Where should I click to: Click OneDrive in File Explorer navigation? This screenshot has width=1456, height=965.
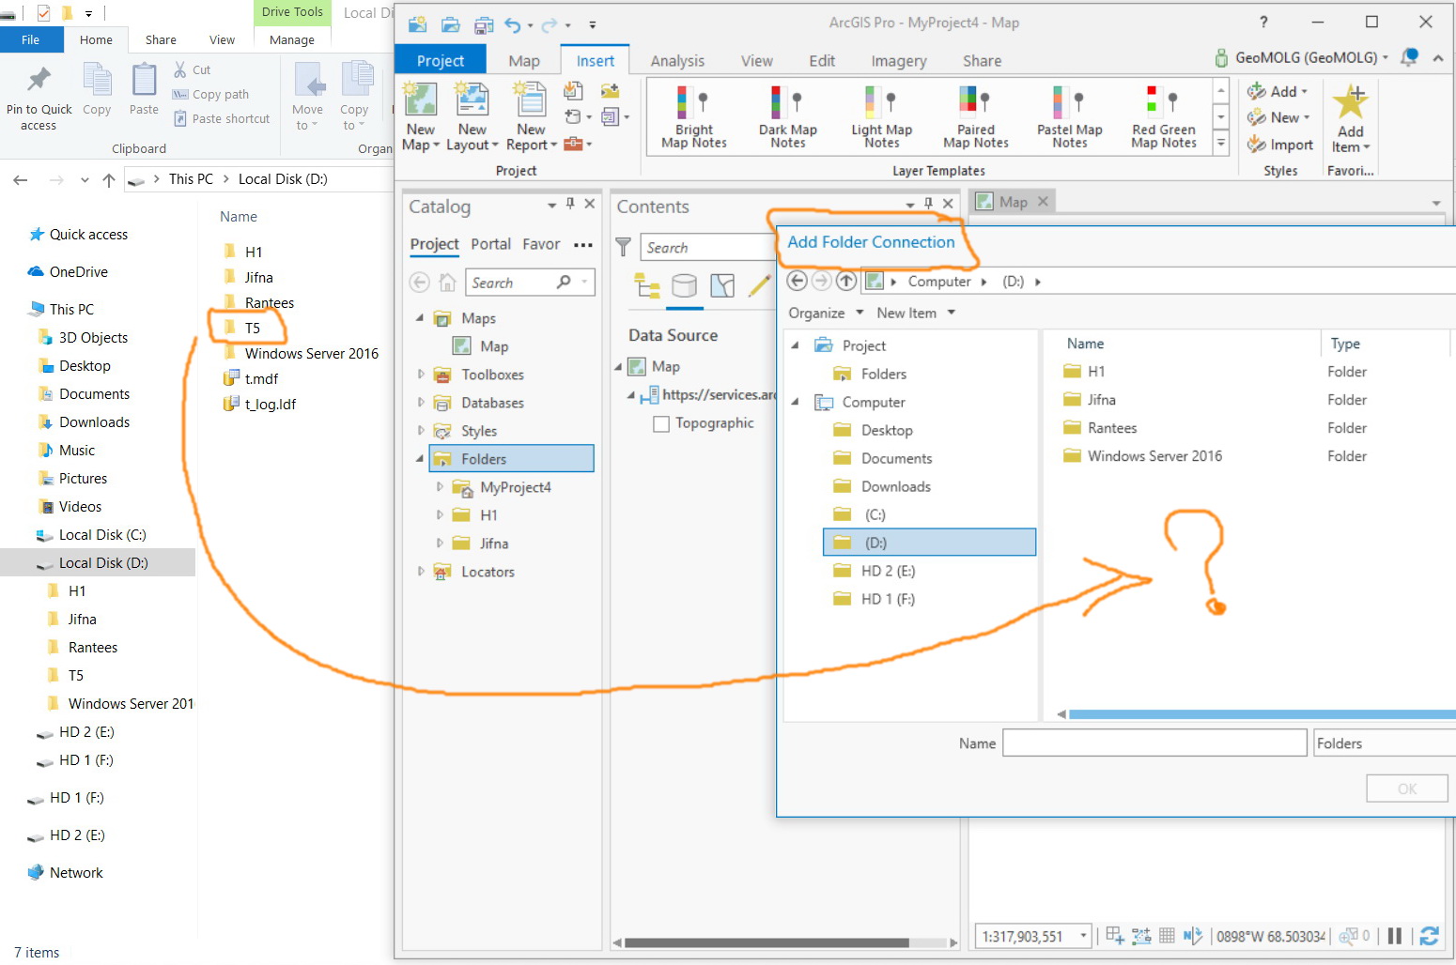tap(68, 271)
